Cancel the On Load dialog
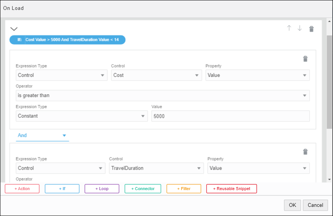The height and width of the screenshot is (216, 333). coord(315,205)
